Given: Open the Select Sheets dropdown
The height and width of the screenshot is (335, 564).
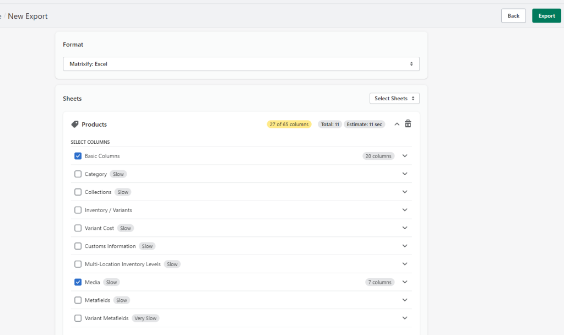Looking at the screenshot, I should (x=394, y=98).
